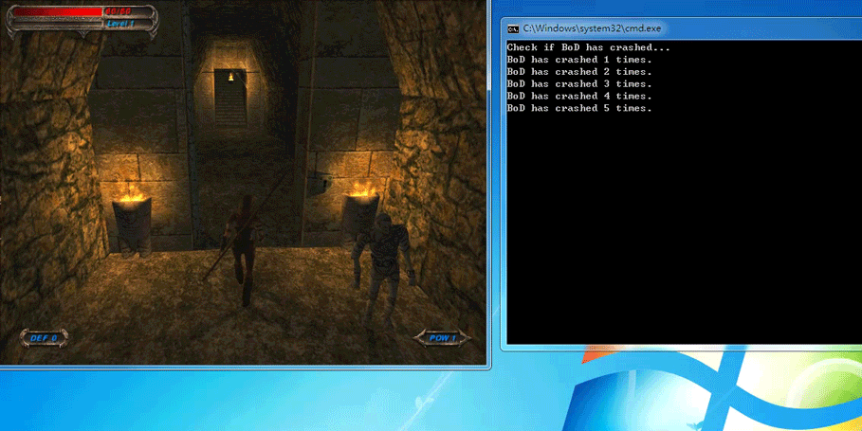Click the line "BoD has crashed 5 times."
The width and height of the screenshot is (862, 431).
point(579,108)
